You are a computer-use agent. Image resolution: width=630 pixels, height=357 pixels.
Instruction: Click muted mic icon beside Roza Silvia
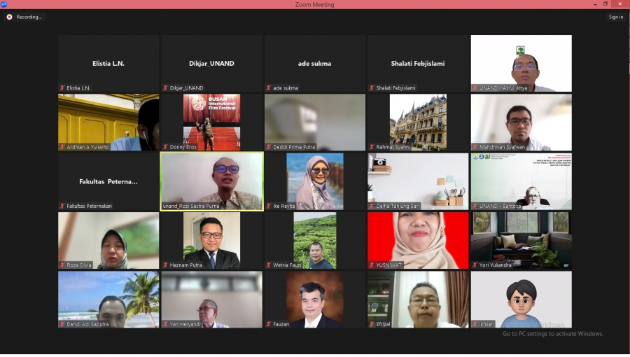62,265
